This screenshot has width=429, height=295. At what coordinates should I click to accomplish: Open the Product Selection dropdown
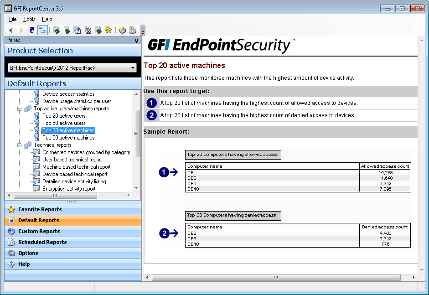point(133,68)
